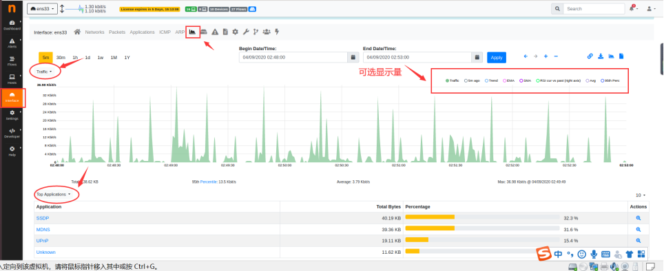Select the 1w time range
This screenshot has height=271, width=664.
point(101,58)
